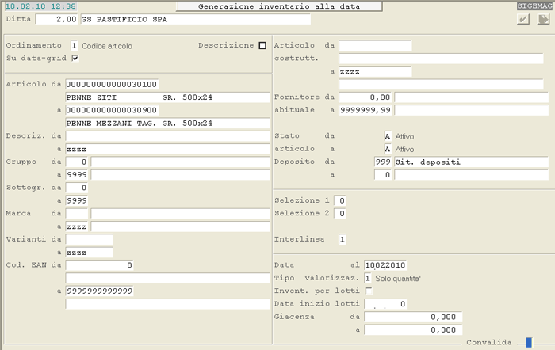Click Gruppo da description field
Image resolution: width=555 pixels, height=350 pixels.
180,162
